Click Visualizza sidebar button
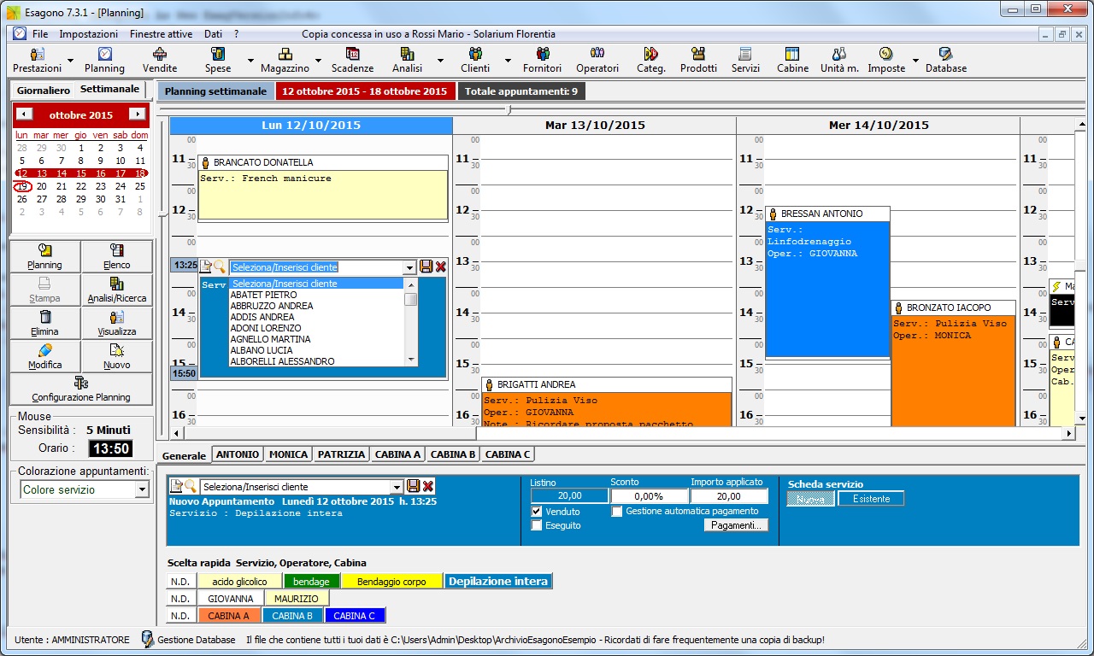Screen dimensions: 1094x656 [x=117, y=323]
